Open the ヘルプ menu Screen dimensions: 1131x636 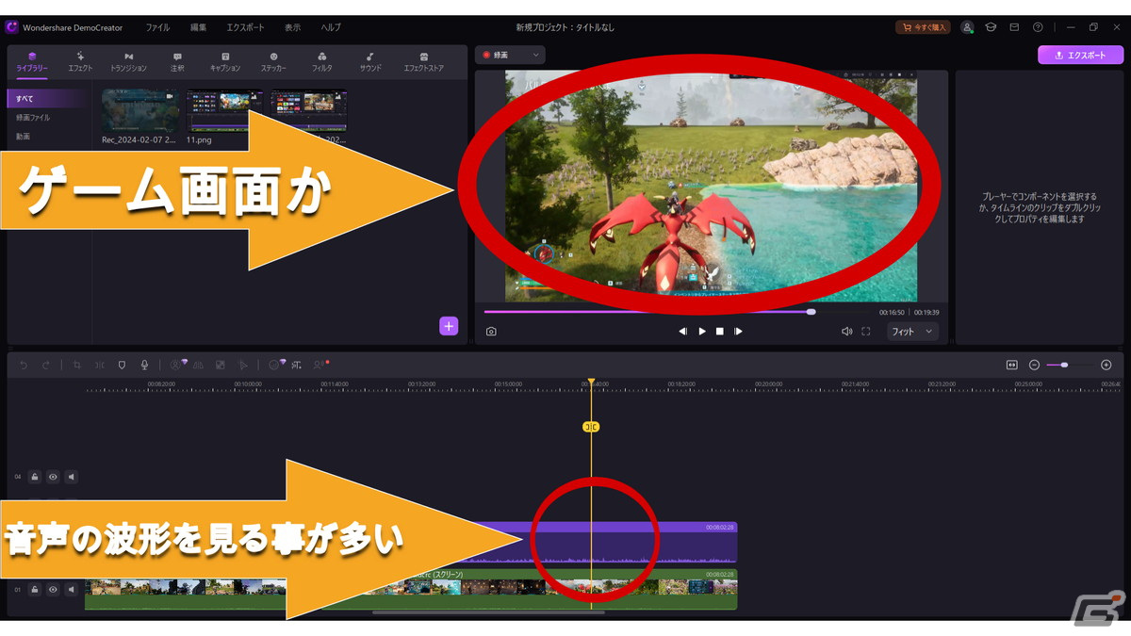click(331, 27)
